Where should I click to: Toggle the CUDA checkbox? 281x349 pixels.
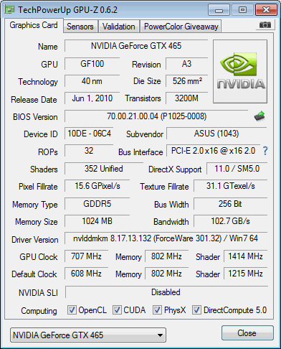coord(117,310)
